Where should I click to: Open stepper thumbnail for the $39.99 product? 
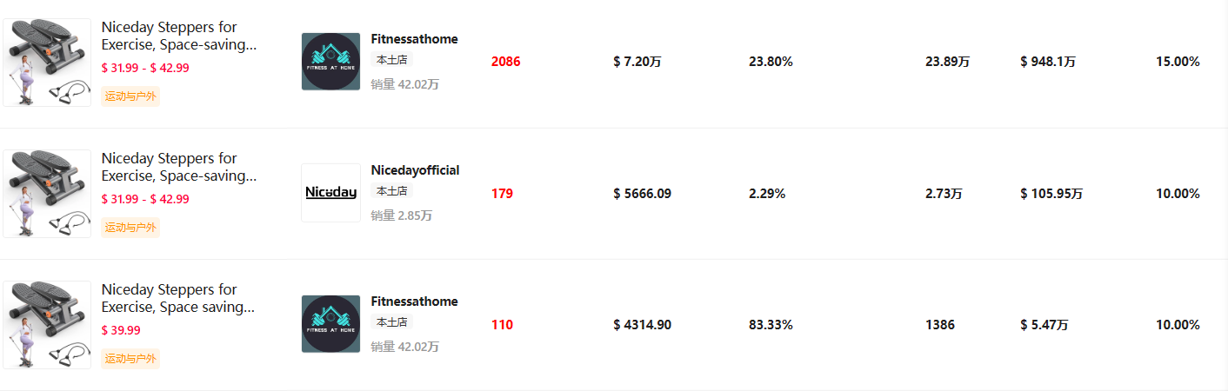point(47,324)
